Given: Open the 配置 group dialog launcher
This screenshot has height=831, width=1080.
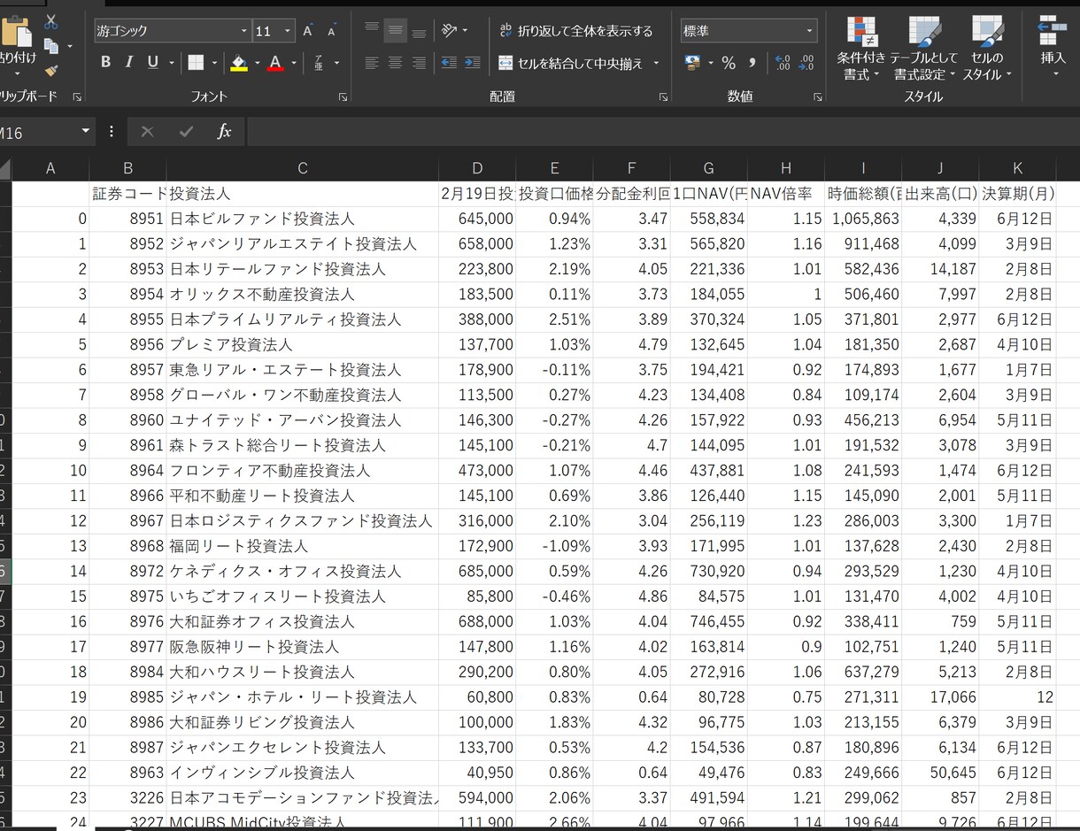Looking at the screenshot, I should click(x=662, y=96).
